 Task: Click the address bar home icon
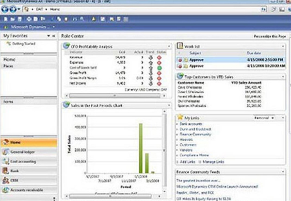tap(26, 9)
